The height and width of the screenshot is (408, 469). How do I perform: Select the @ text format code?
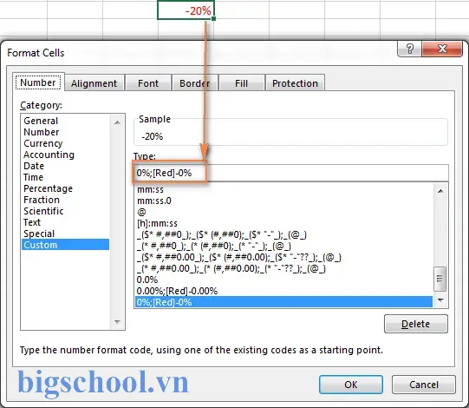[283, 212]
